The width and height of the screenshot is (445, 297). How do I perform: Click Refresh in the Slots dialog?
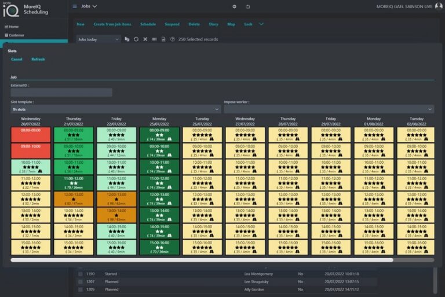coord(38,59)
